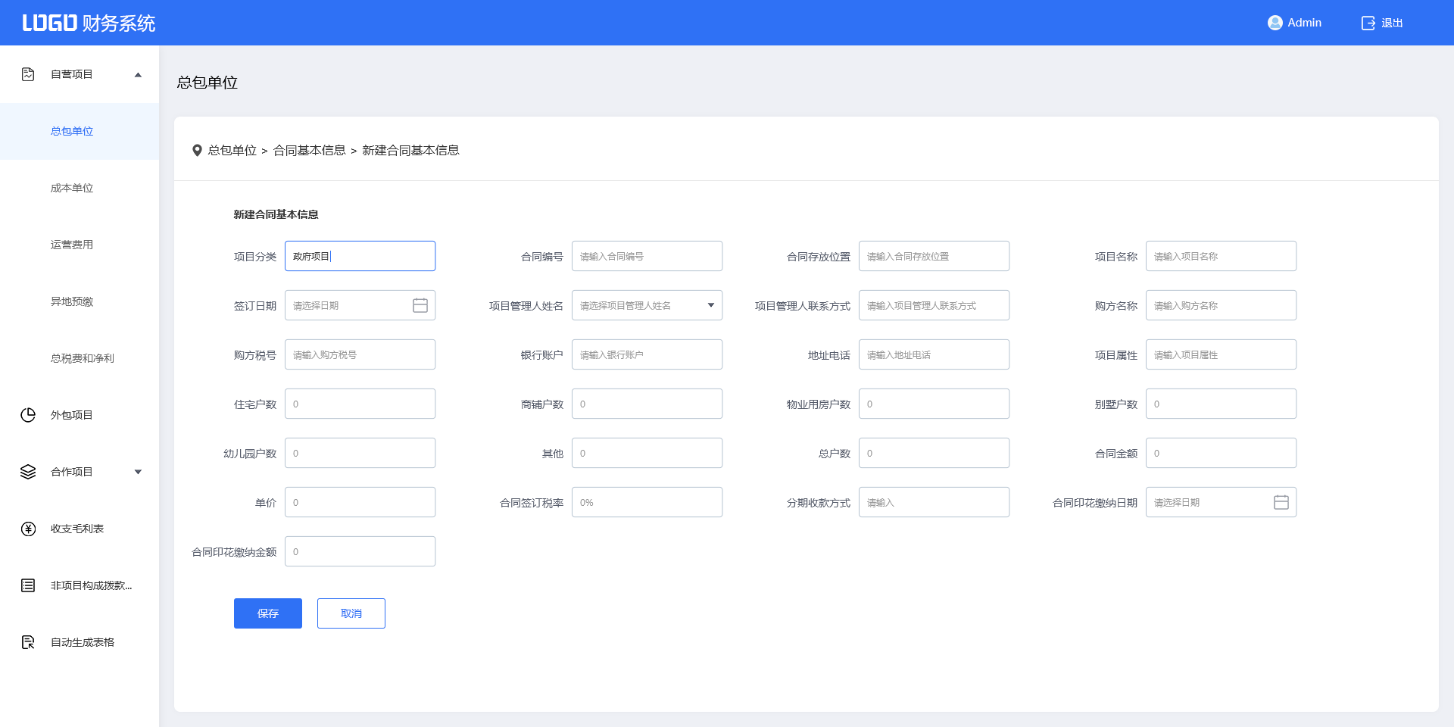Select 成本单位 in the sidebar
This screenshot has width=1454, height=727.
[x=72, y=188]
